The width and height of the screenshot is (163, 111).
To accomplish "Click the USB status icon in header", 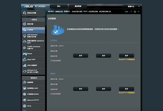I will coord(138,12).
